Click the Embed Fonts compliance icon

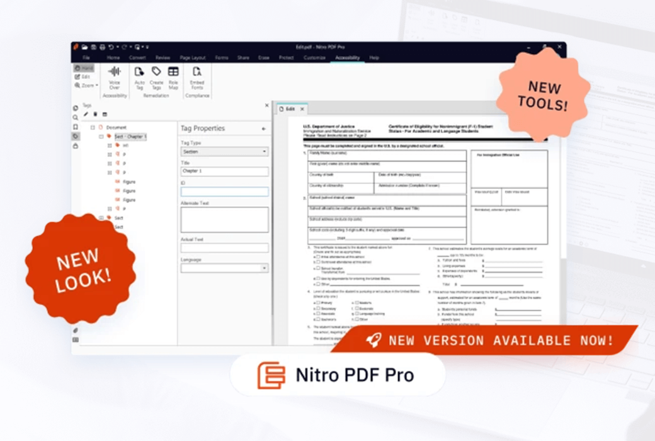tap(196, 72)
